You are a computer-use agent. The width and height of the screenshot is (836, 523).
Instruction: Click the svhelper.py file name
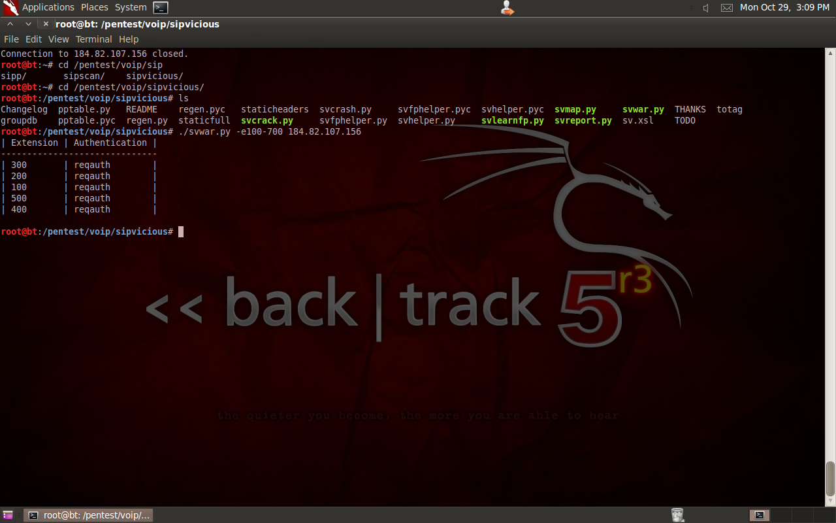426,120
